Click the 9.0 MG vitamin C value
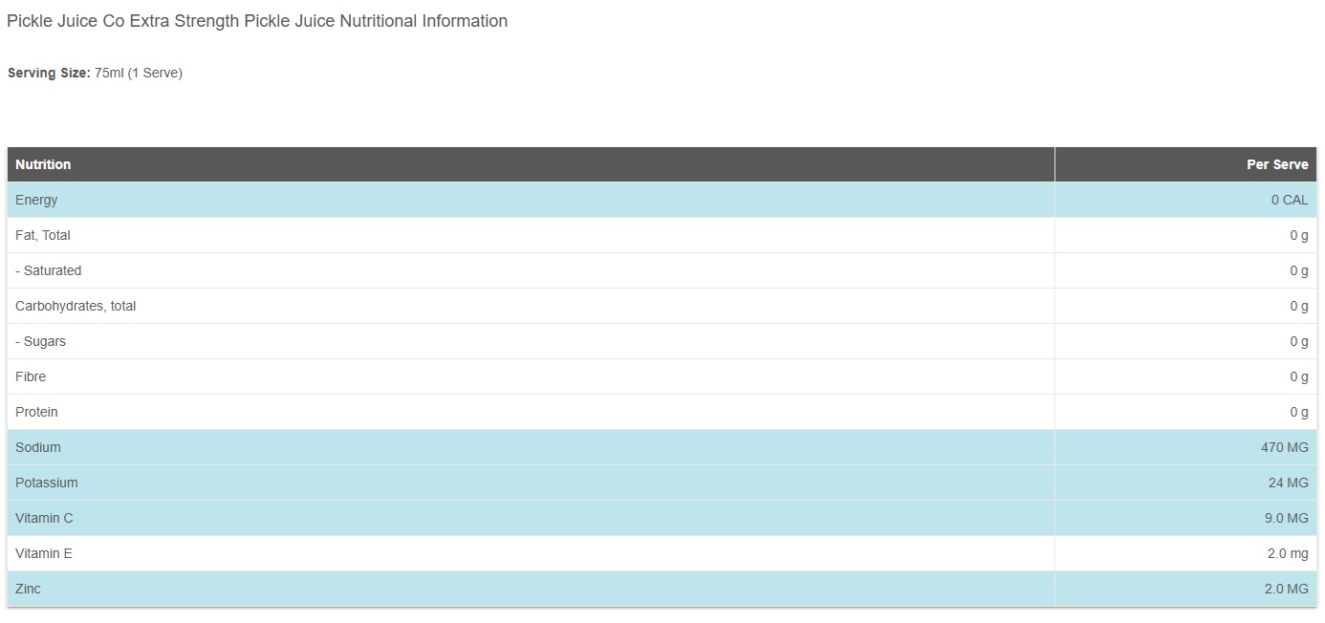The width and height of the screenshot is (1325, 623). (x=1286, y=518)
